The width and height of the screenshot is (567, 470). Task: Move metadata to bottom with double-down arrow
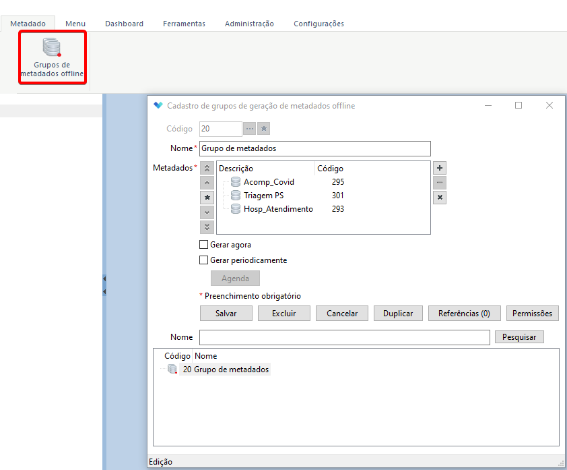coord(207,227)
